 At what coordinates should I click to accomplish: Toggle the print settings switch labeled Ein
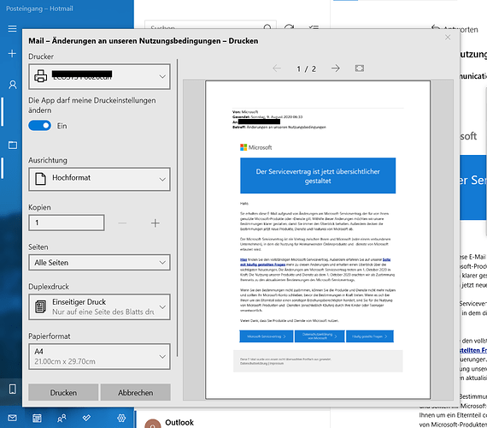point(40,126)
